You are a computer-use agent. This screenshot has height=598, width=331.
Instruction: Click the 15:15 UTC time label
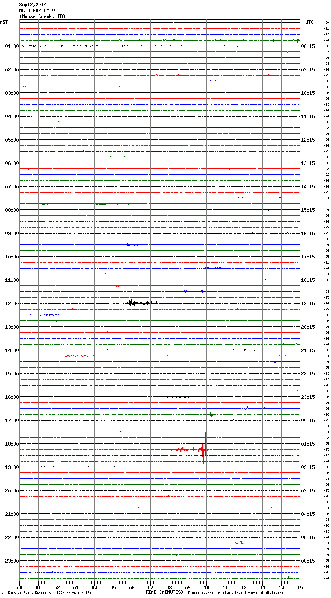click(x=308, y=210)
